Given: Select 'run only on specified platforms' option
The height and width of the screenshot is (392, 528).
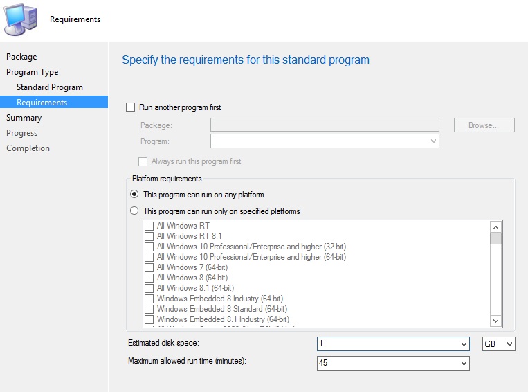Looking at the screenshot, I should (134, 211).
